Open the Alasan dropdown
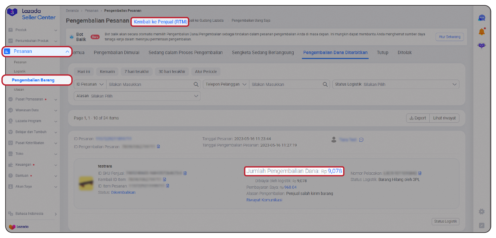 point(137,96)
